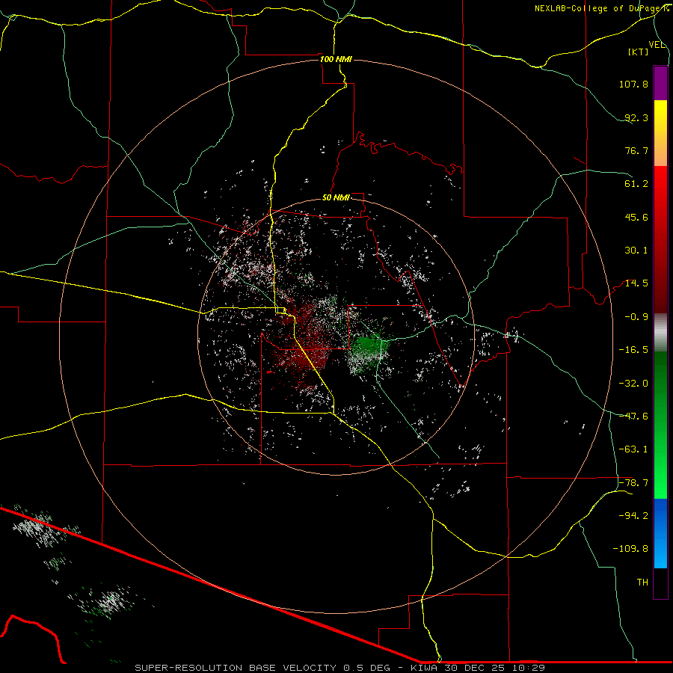Click the [KT] units label
Viewport: 673px width, 673px height.
(x=639, y=52)
